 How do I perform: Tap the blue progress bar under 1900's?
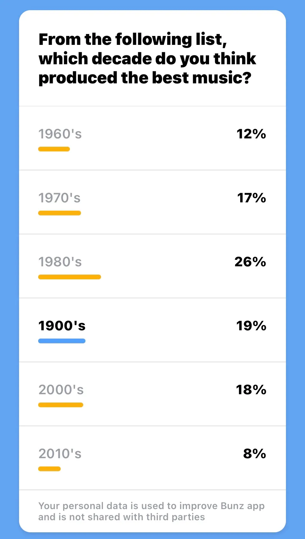click(62, 341)
